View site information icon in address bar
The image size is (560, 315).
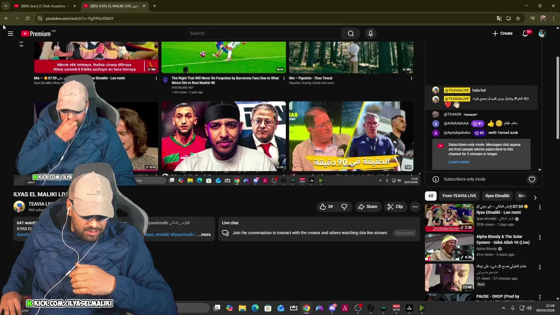coord(40,18)
